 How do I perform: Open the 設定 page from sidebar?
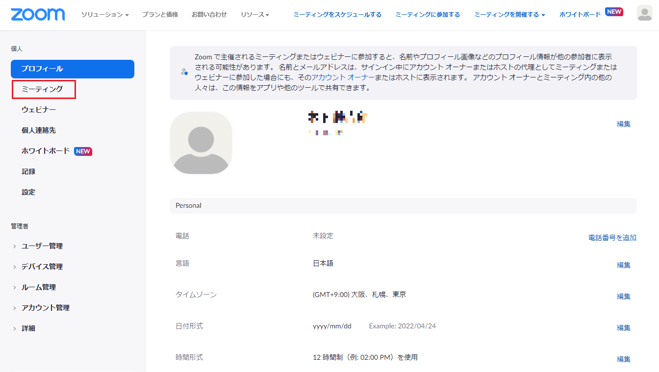28,192
